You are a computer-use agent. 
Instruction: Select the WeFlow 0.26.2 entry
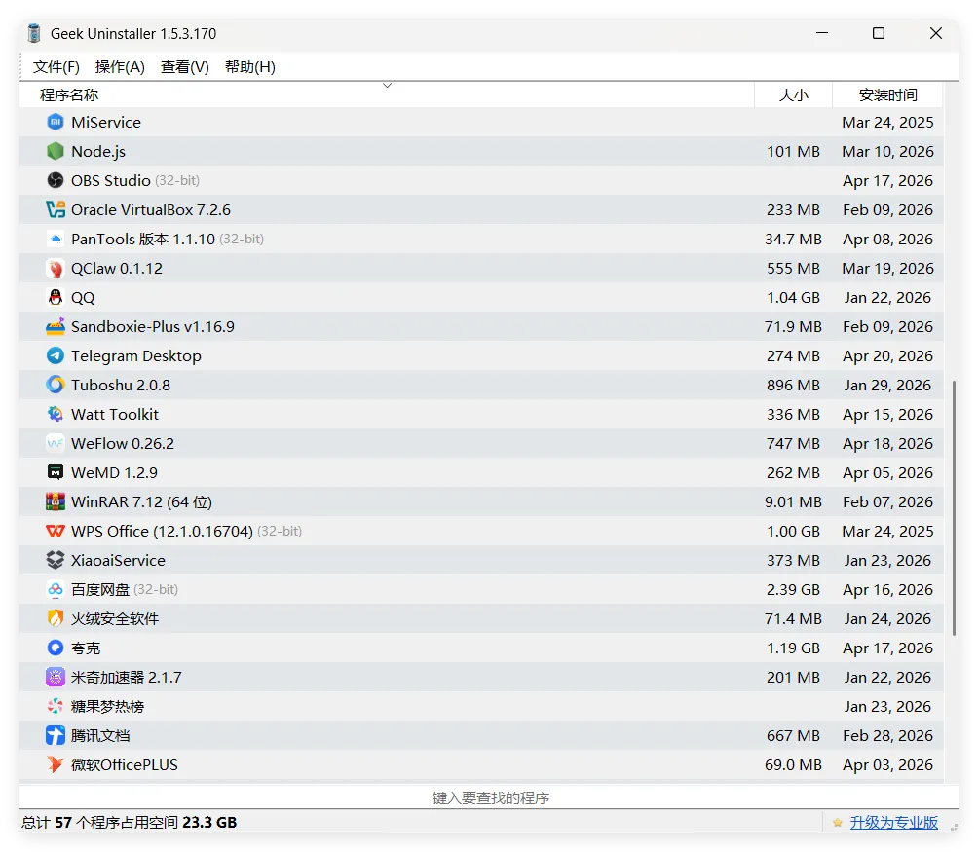tap(123, 443)
